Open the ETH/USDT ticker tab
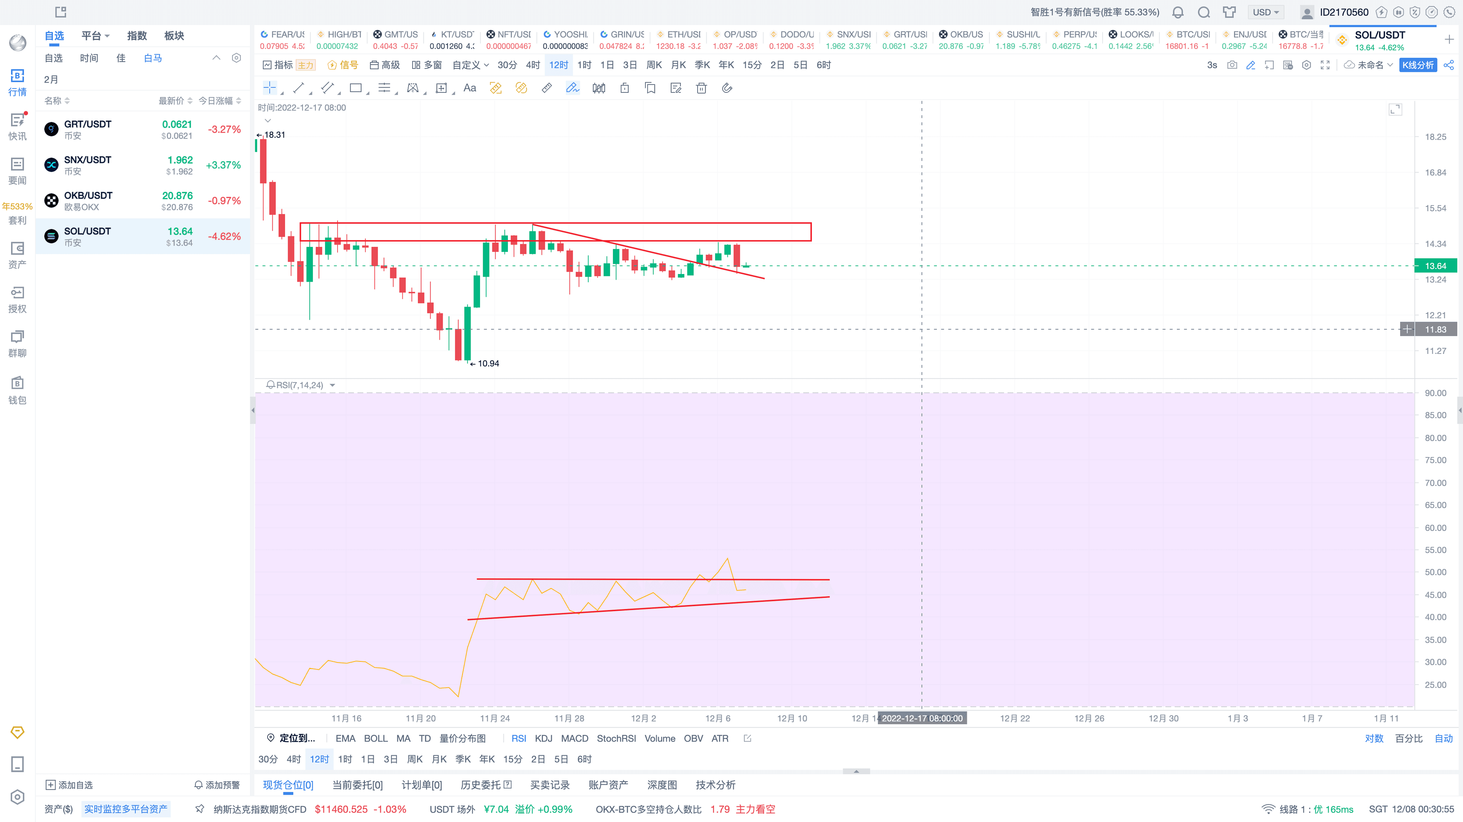The width and height of the screenshot is (1463, 822). click(678, 40)
